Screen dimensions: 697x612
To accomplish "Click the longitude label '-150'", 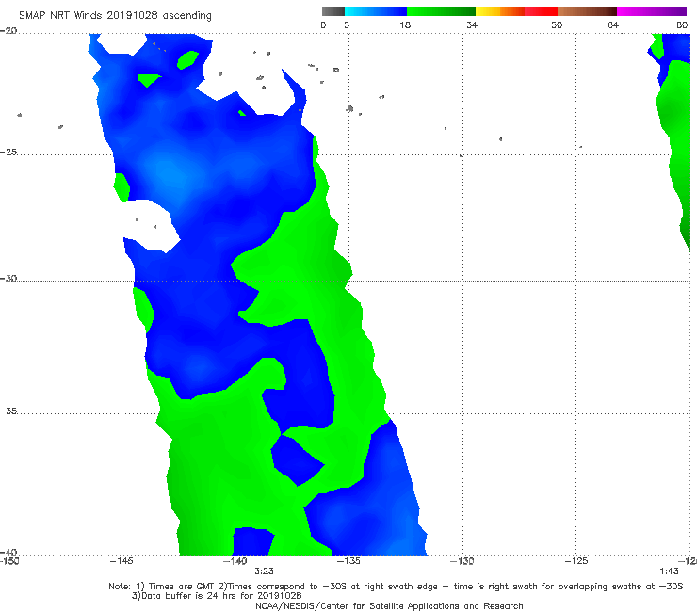I will [x=9, y=561].
